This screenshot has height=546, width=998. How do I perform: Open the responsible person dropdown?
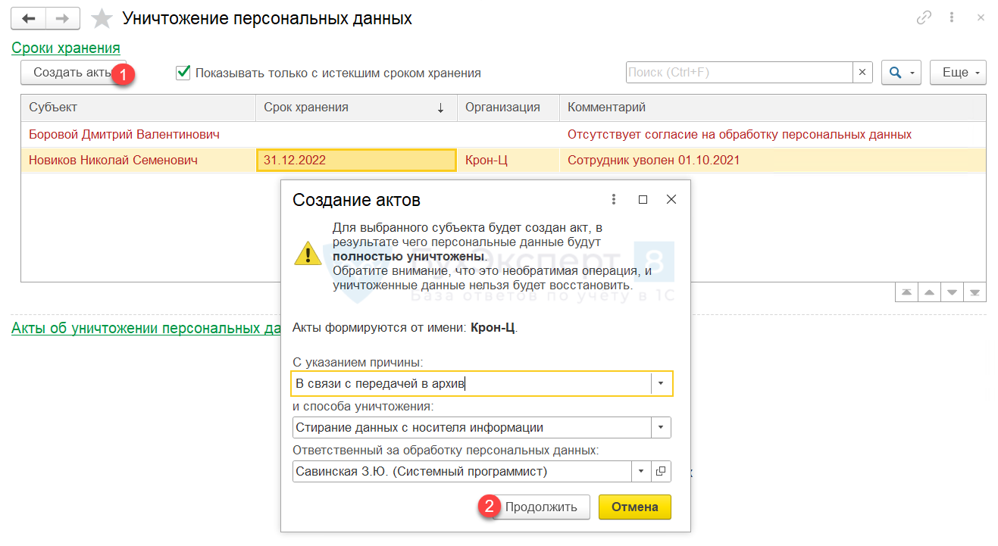(x=641, y=471)
